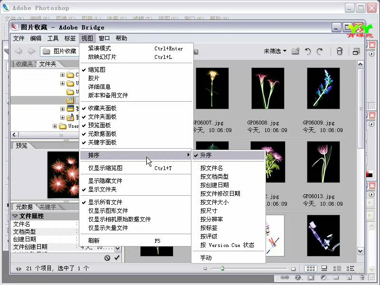The height and width of the screenshot is (285, 380).
Task: Click folder tree left scroll arrow
Action: click(x=15, y=135)
